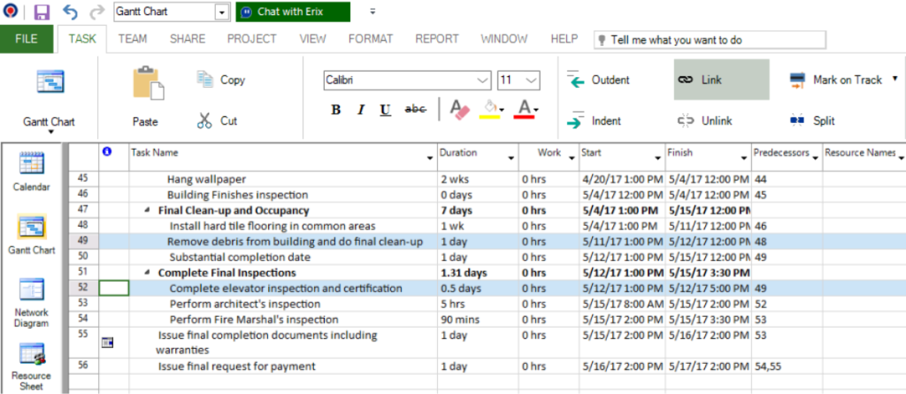
Task: Collapse Complete Final Inspections summary task
Action: click(x=148, y=273)
